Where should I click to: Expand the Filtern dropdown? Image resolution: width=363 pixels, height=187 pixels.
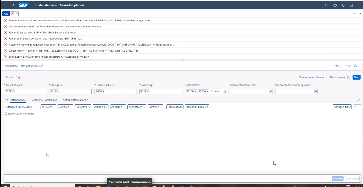tap(48, 107)
